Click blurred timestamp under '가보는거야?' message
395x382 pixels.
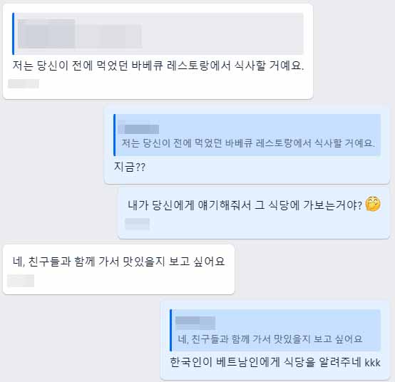(x=138, y=224)
